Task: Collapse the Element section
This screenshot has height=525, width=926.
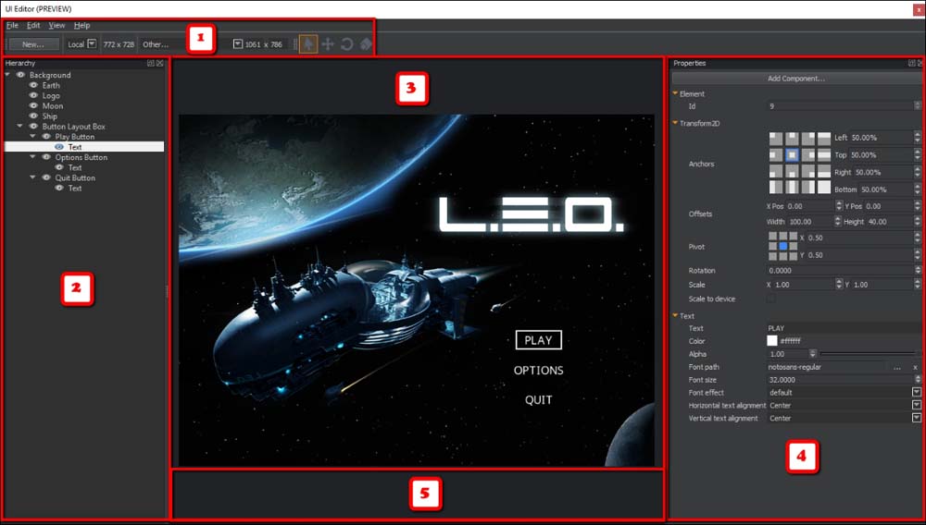Action: (675, 93)
